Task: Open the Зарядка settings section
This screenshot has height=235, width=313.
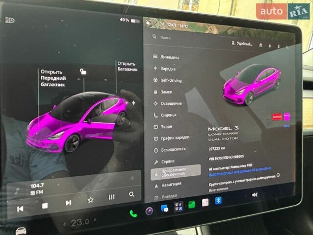Action: 164,69
